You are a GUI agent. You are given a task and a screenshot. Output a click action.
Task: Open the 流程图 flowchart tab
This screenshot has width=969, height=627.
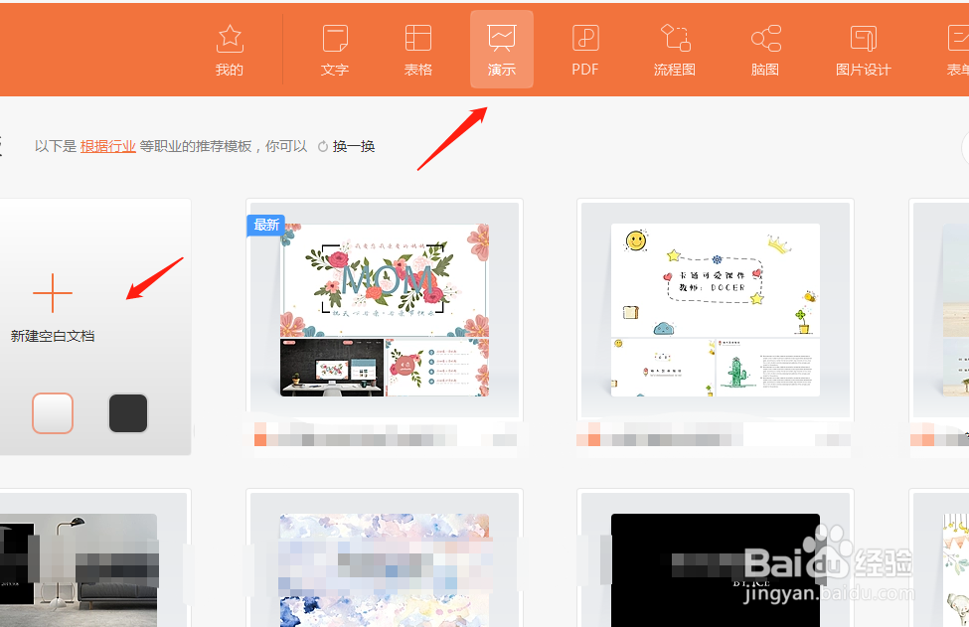pos(675,50)
